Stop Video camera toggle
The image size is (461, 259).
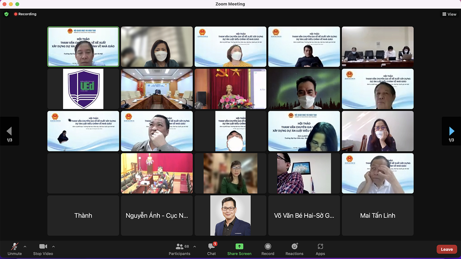(x=43, y=249)
